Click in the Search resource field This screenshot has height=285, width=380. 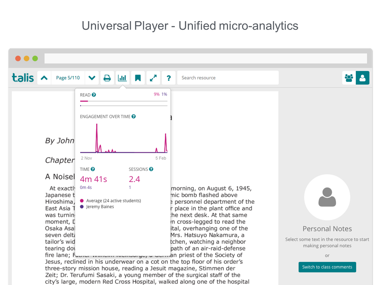(228, 78)
